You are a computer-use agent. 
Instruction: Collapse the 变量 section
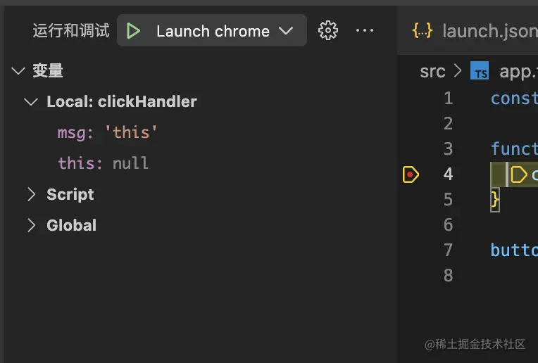click(18, 70)
